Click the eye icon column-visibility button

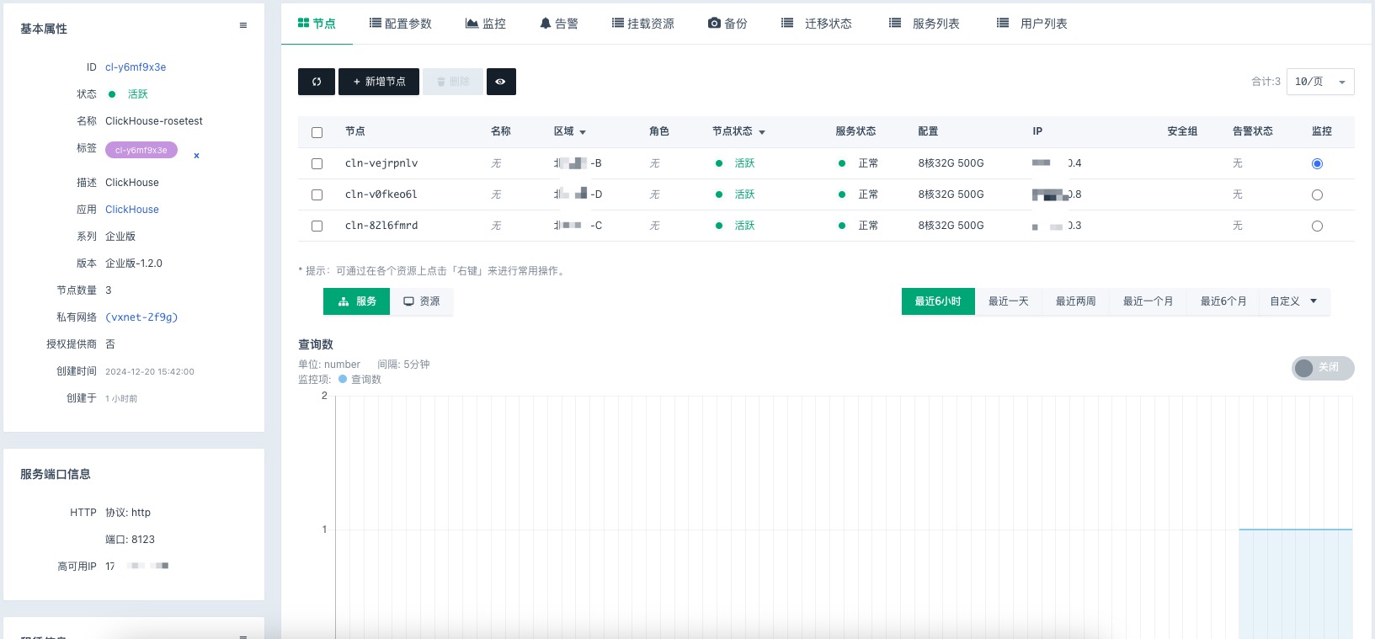click(x=500, y=82)
